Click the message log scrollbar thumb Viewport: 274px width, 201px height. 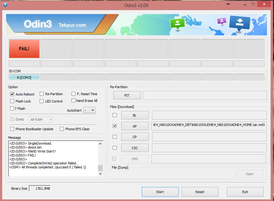pyautogui.click(x=100, y=168)
